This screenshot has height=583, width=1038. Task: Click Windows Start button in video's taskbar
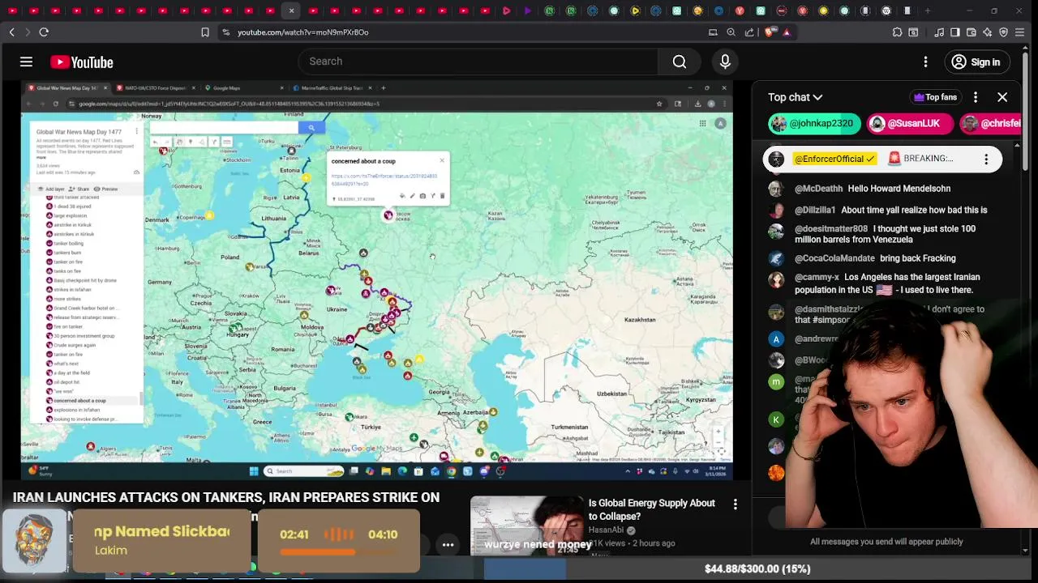coord(254,471)
